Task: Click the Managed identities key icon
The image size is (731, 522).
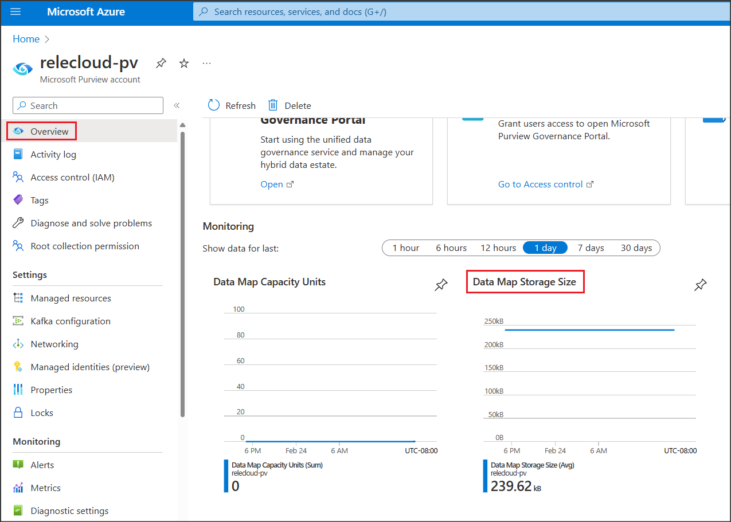Action: [18, 367]
